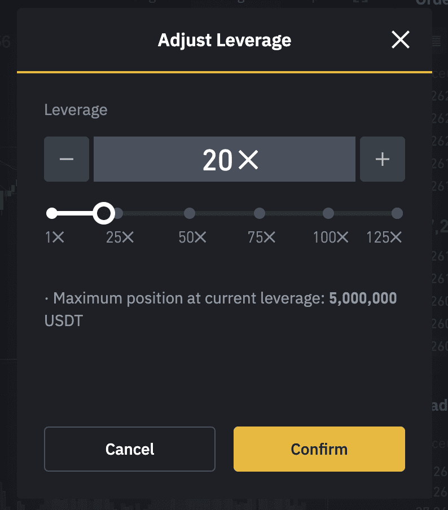The height and width of the screenshot is (510, 448).
Task: Increase leverage with the plus button
Action: tap(383, 159)
